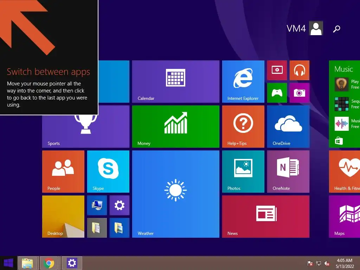Click the muted volume tray icon
The width and height of the screenshot is (360, 270).
click(327, 263)
